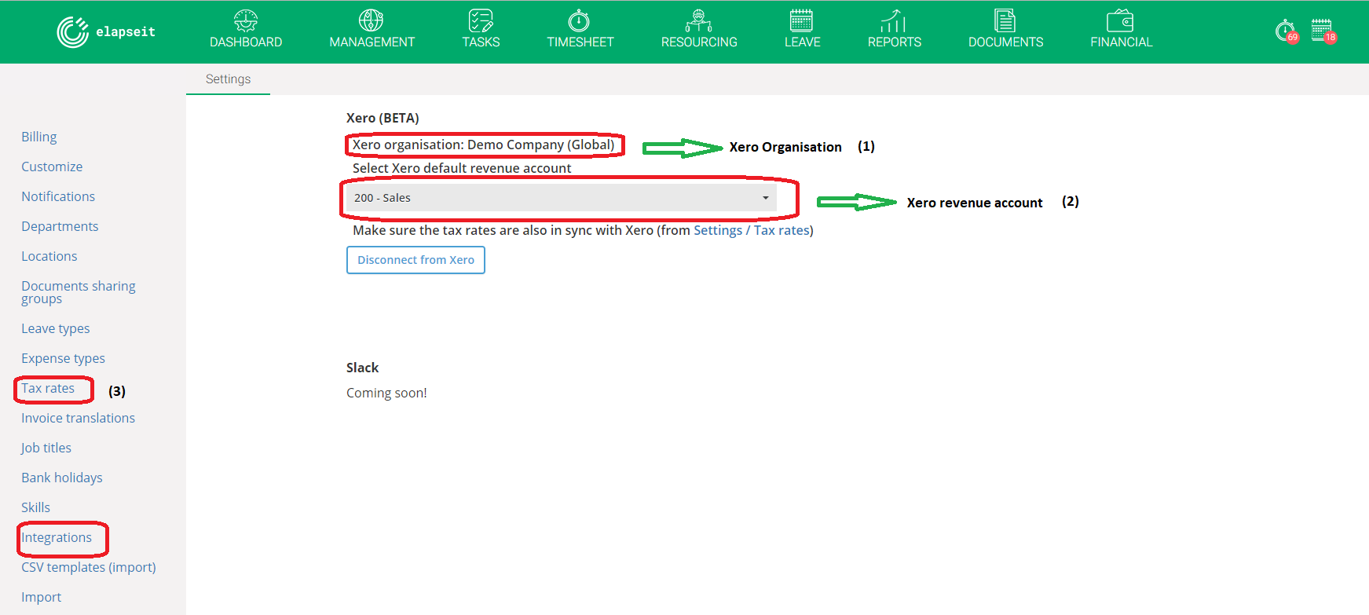
Task: Click the elapseit logo
Action: [106, 31]
